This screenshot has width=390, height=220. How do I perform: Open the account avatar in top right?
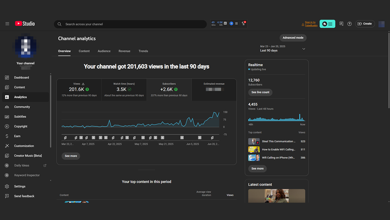coord(382,24)
